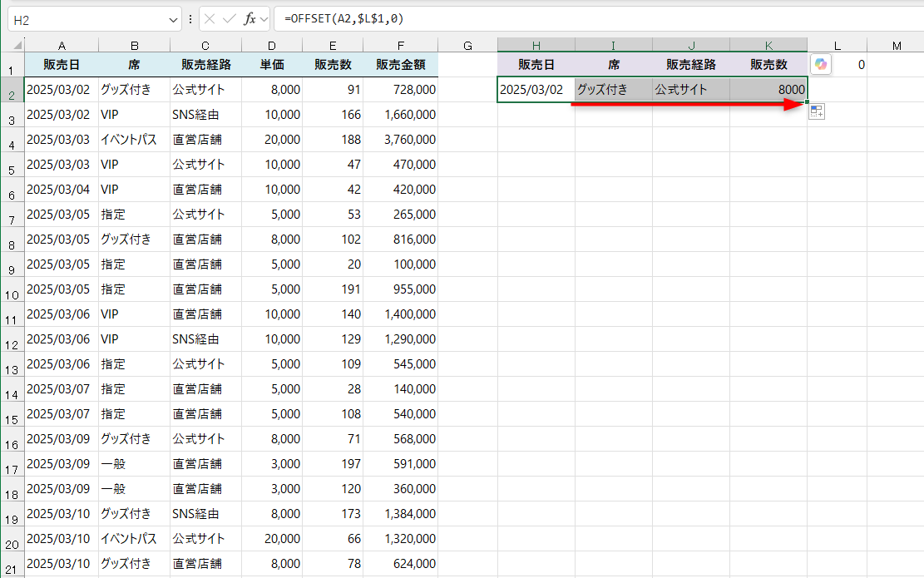
Task: Click cell B4 イベントパス
Action: (135, 140)
